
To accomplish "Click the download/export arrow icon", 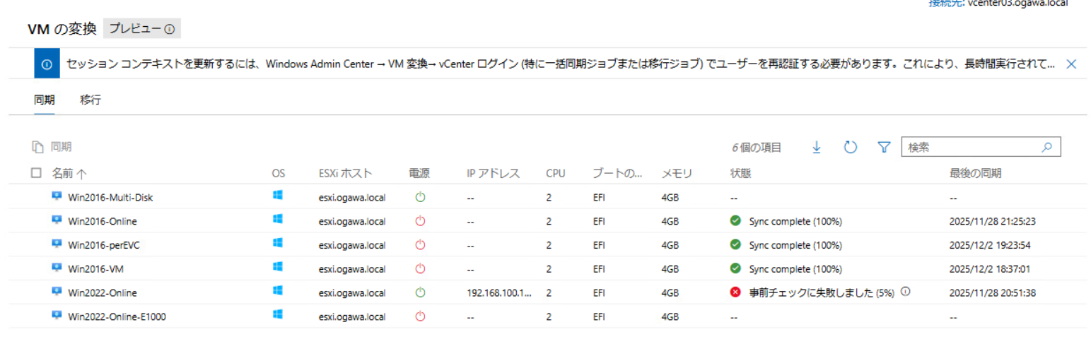I will coord(816,147).
